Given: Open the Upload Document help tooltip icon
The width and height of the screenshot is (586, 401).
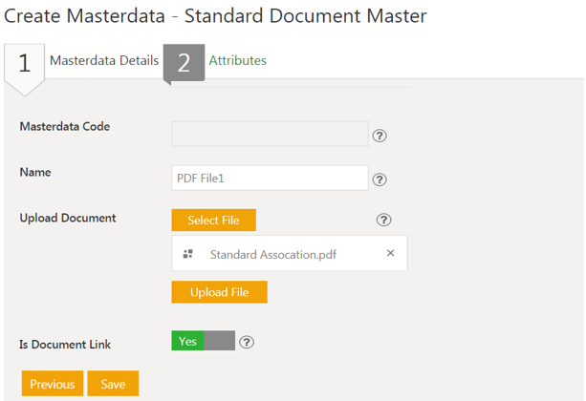Looking at the screenshot, I should [x=384, y=221].
